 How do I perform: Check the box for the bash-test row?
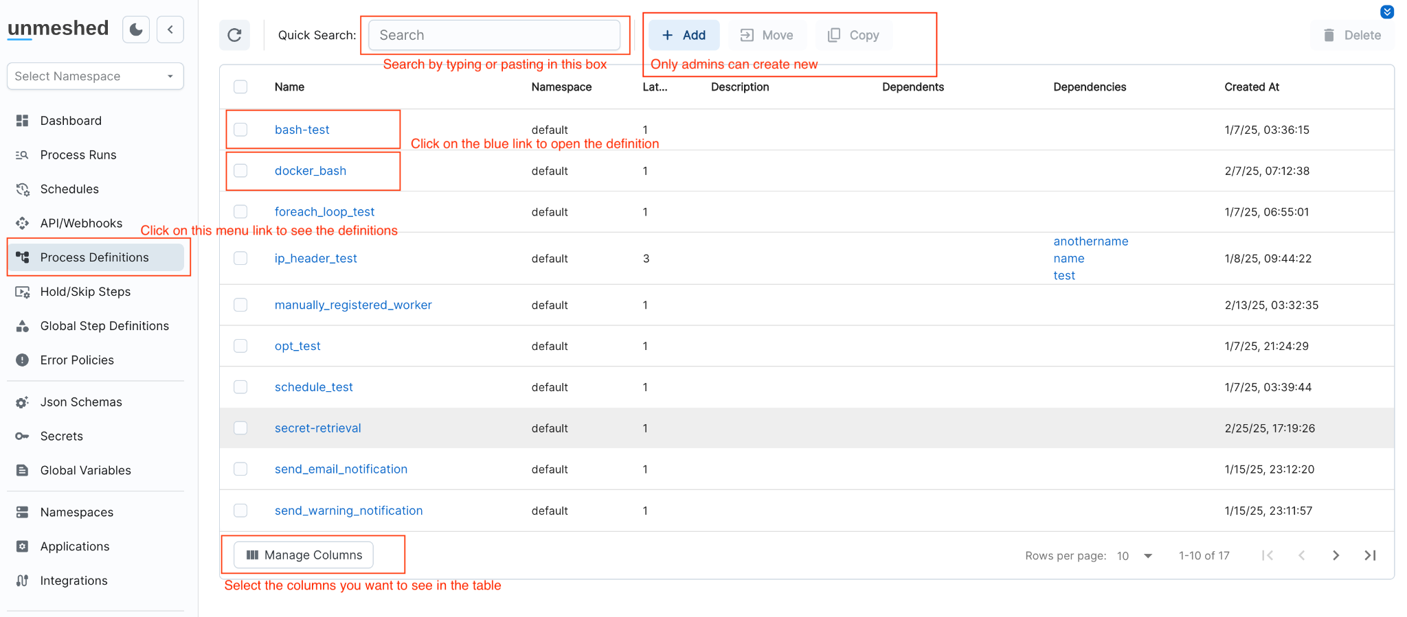click(240, 130)
